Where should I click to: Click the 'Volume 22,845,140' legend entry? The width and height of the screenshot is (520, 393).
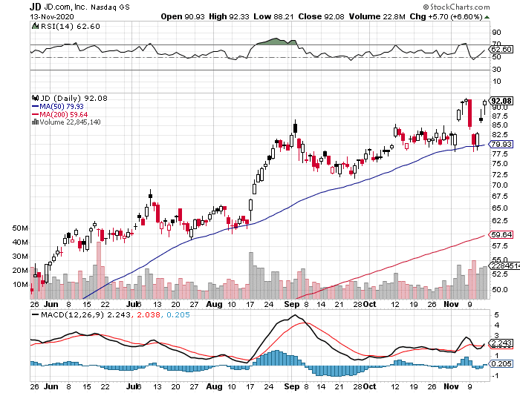(70, 122)
